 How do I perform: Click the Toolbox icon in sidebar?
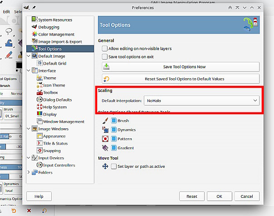[39, 92]
